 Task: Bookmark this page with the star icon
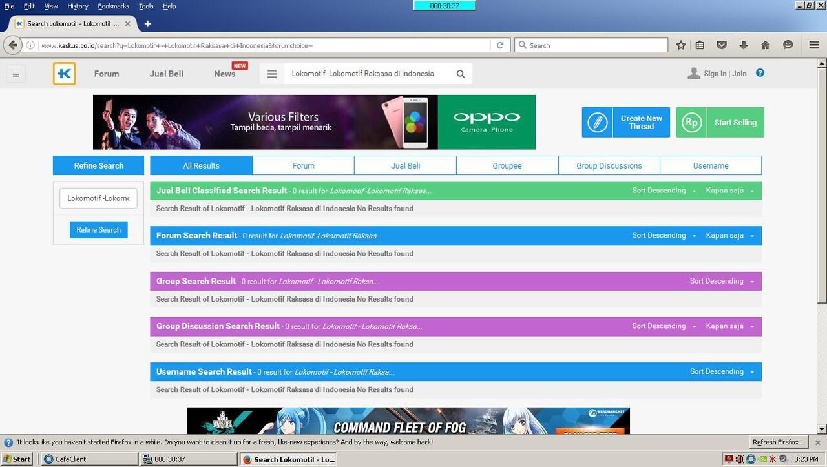tap(681, 45)
